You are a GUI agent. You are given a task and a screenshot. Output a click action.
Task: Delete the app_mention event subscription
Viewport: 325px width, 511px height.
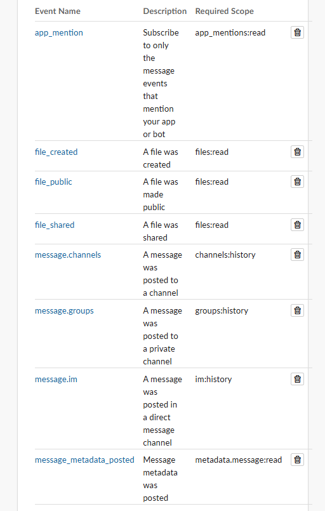[x=297, y=32]
